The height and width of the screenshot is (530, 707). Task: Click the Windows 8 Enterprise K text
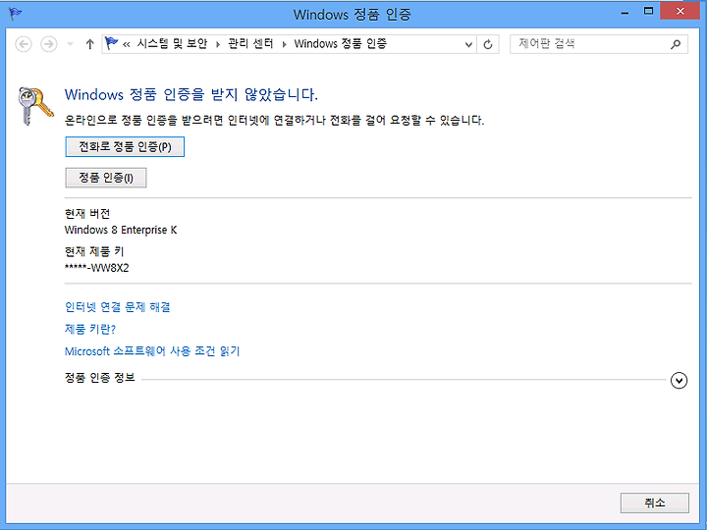(121, 230)
